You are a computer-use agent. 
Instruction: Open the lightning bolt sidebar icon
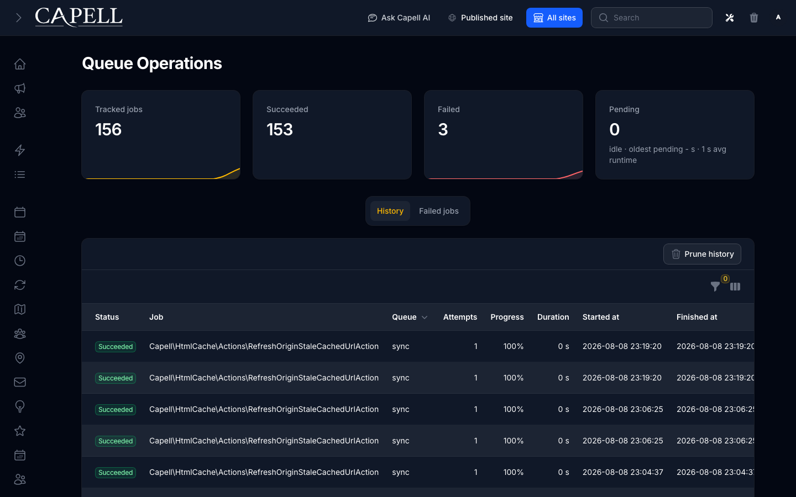(x=20, y=150)
